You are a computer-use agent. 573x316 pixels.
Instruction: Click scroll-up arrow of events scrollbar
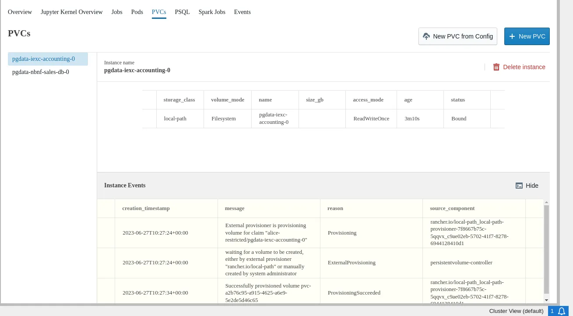[546, 202]
